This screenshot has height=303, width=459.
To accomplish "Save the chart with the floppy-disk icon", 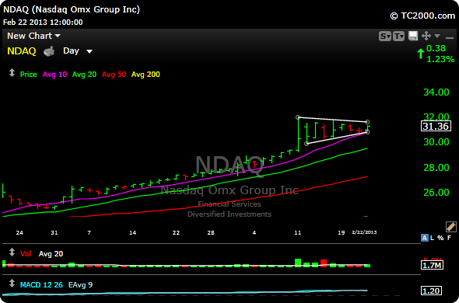I will [413, 36].
